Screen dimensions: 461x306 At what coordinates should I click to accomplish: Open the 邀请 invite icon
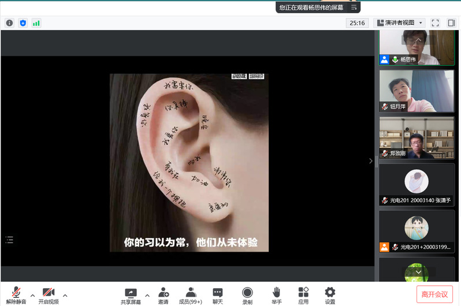coord(163,295)
